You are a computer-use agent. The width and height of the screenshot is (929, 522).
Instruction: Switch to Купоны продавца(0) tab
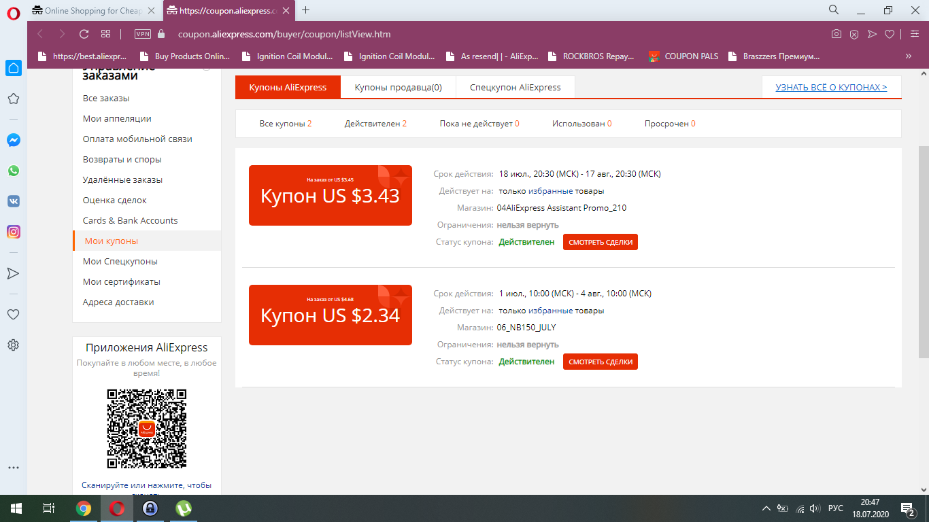pyautogui.click(x=398, y=87)
